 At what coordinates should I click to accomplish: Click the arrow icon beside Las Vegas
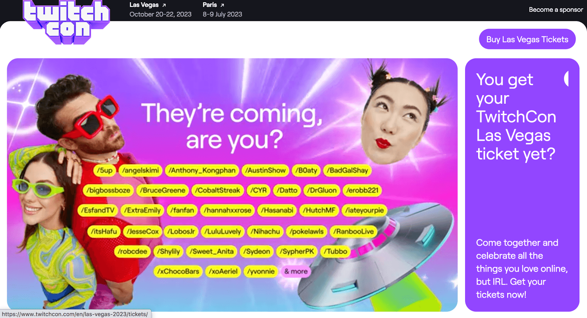pos(164,5)
